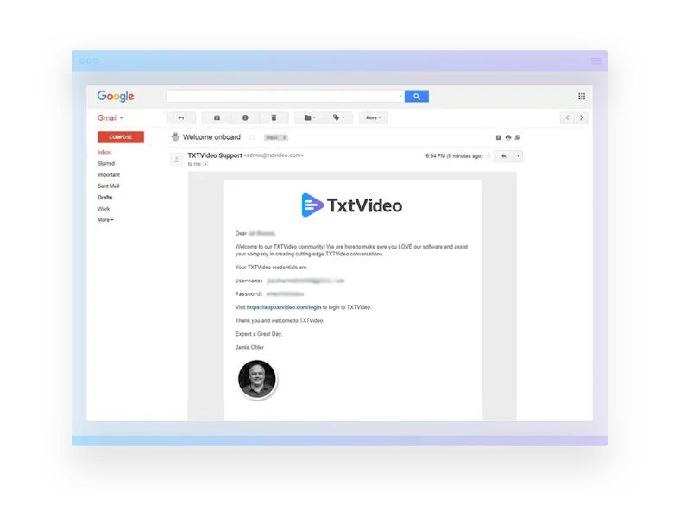Click the Jamie Ohler signature text
The image size is (680, 511).
(x=249, y=348)
